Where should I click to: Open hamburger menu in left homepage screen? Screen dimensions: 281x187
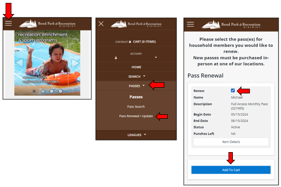pos(8,23)
